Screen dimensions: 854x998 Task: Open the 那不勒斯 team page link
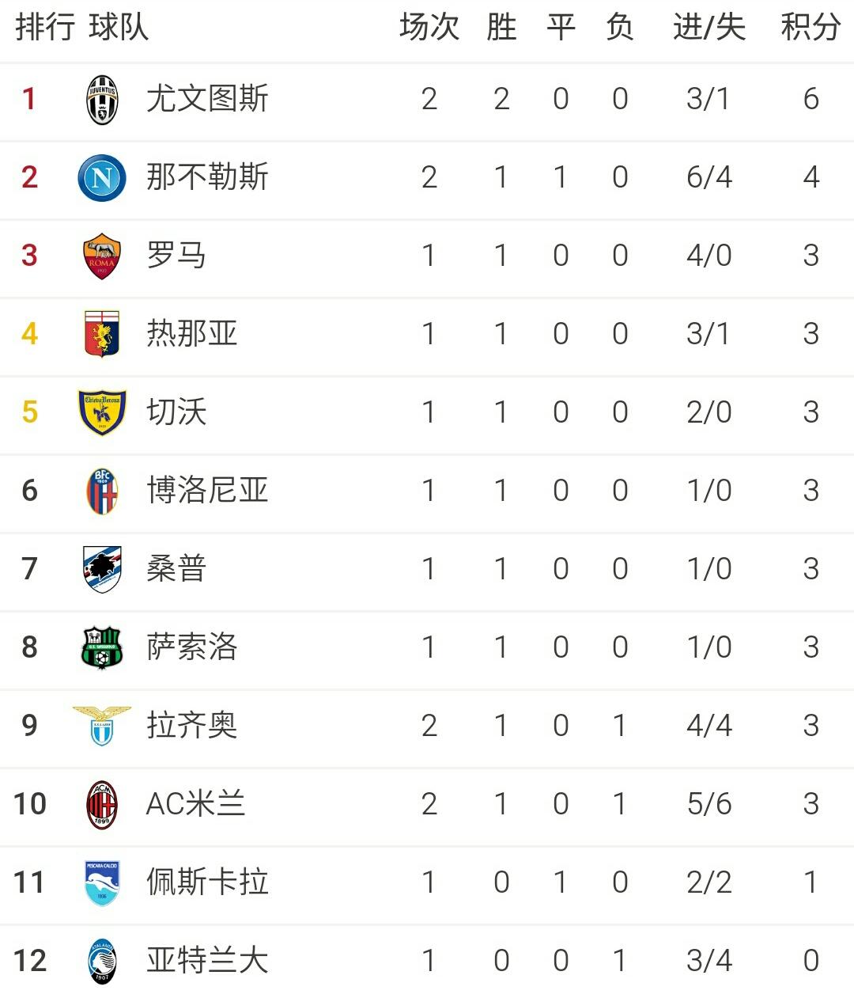[x=207, y=176]
